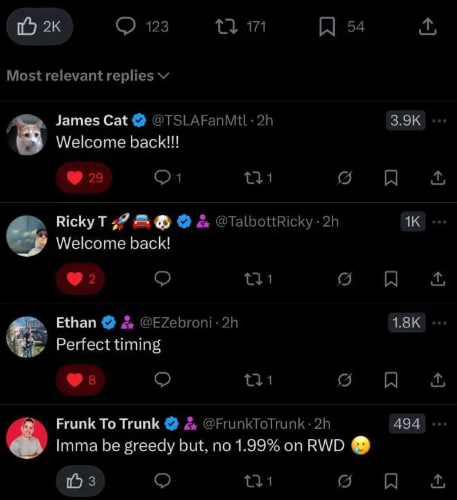Unlike James Cat's reply with 29 hearts
This screenshot has height=500, width=457.
point(84,178)
